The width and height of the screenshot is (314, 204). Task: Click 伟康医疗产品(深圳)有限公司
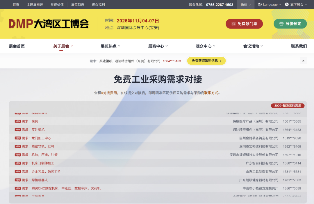(256, 121)
